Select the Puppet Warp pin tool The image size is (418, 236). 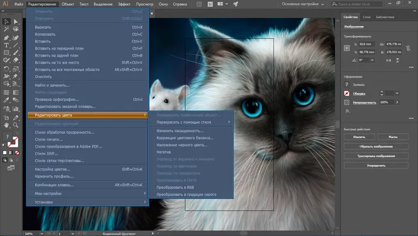(16, 76)
